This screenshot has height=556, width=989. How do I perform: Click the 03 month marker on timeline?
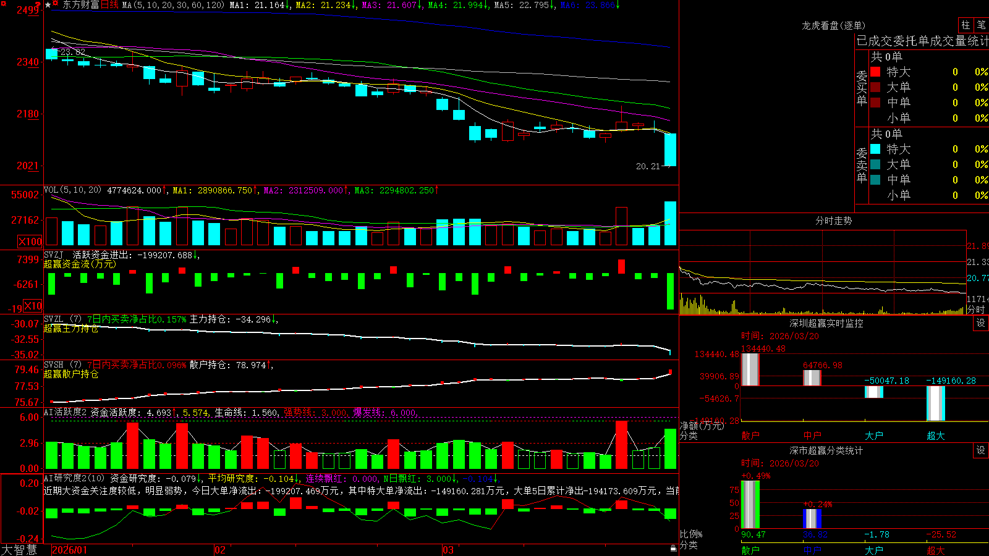[448, 550]
